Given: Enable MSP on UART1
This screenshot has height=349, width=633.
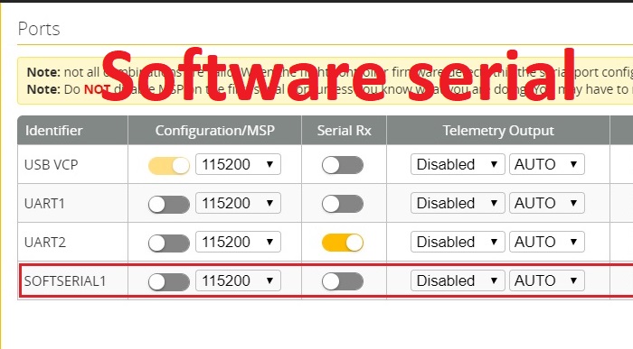Looking at the screenshot, I should 169,205.
